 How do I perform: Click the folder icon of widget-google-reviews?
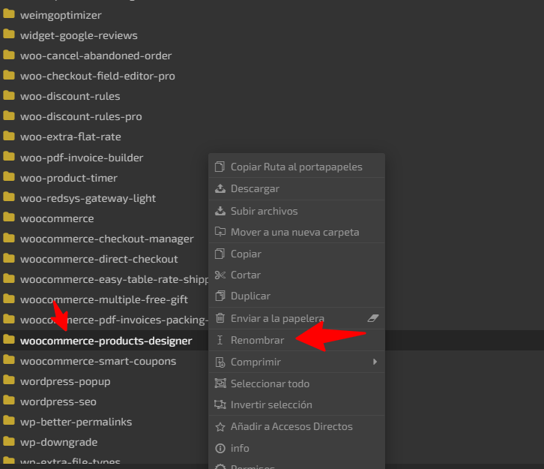click(9, 34)
